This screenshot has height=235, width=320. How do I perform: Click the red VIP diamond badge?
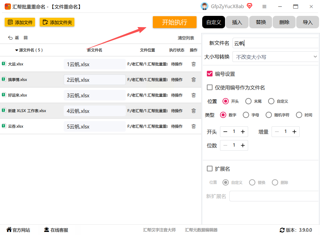pos(249,6)
